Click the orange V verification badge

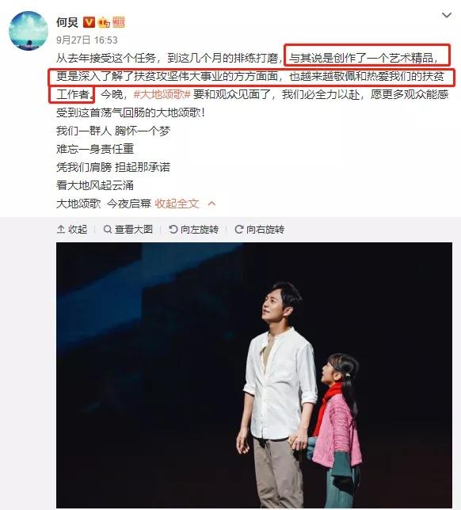click(x=89, y=22)
